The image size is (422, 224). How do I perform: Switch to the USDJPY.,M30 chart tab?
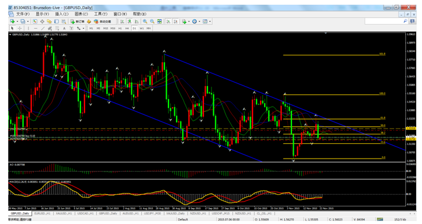click(152, 213)
